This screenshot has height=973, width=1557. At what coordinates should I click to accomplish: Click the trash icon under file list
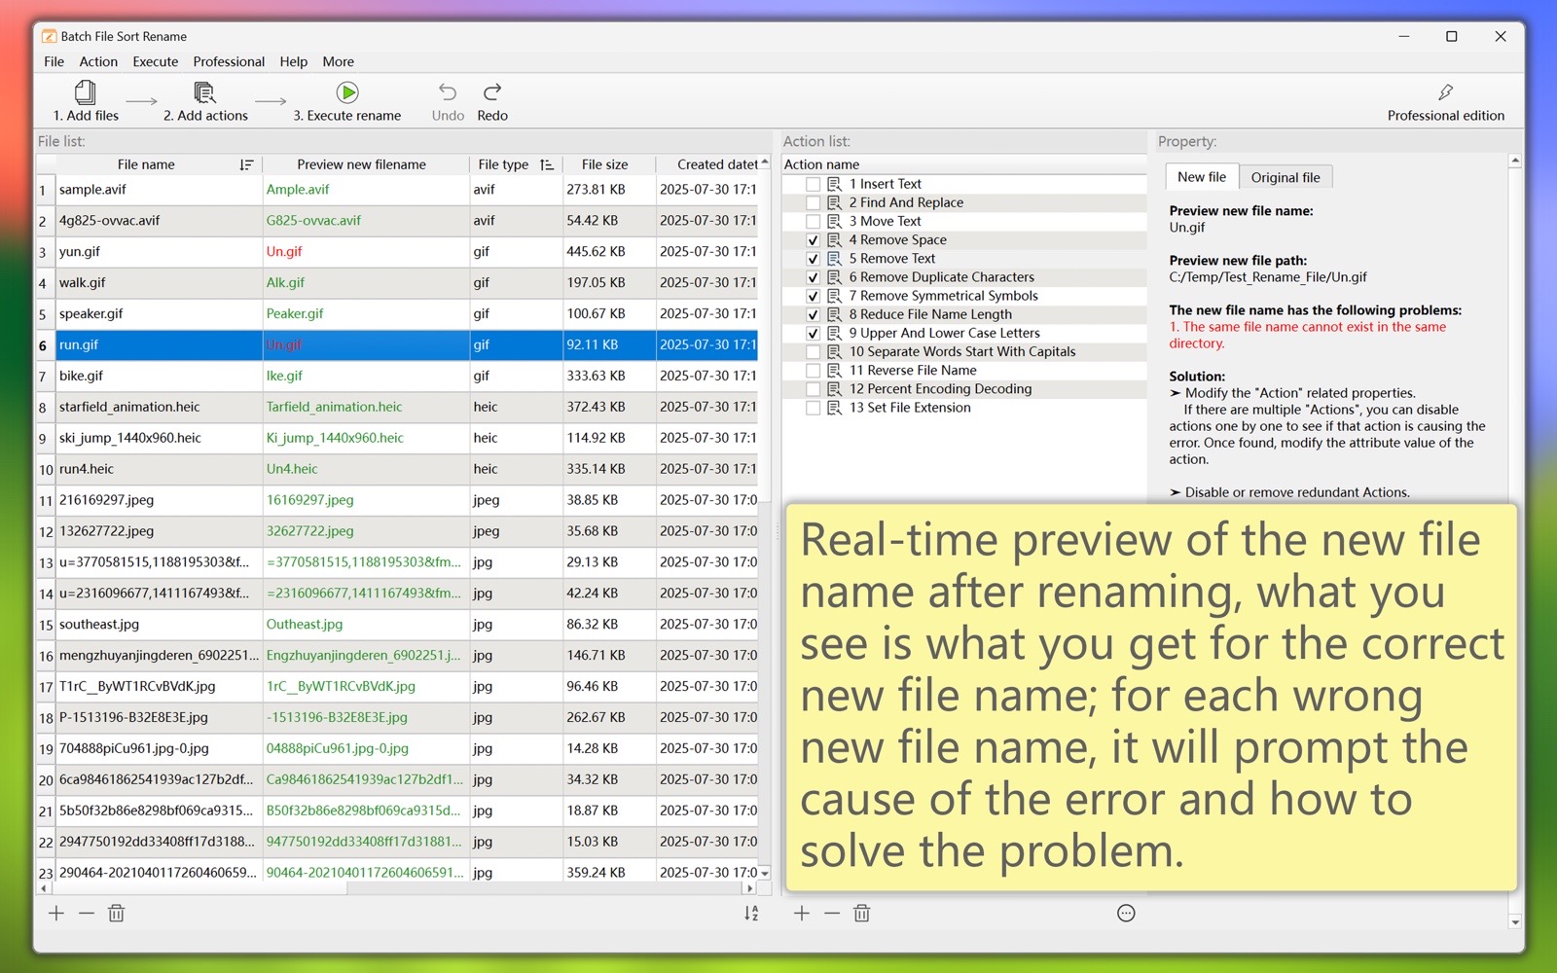[117, 914]
